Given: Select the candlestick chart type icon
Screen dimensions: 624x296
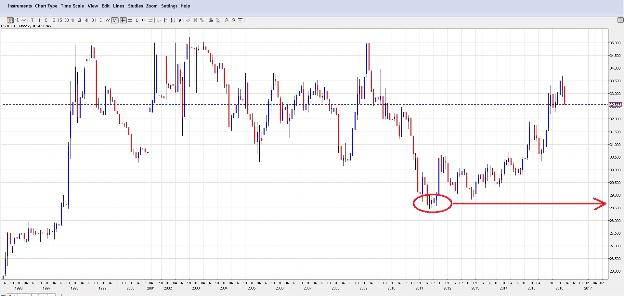Looking at the screenshot, I should point(10,20).
